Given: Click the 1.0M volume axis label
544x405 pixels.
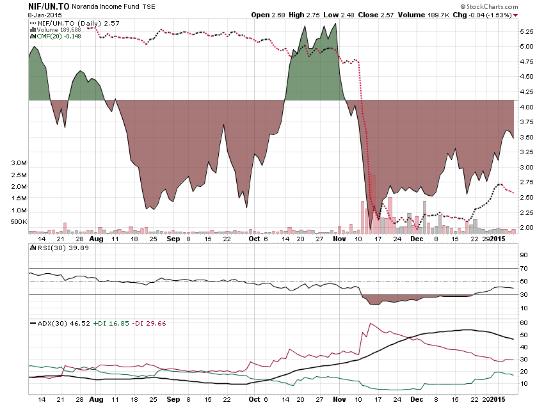Looking at the screenshot, I should (19, 210).
